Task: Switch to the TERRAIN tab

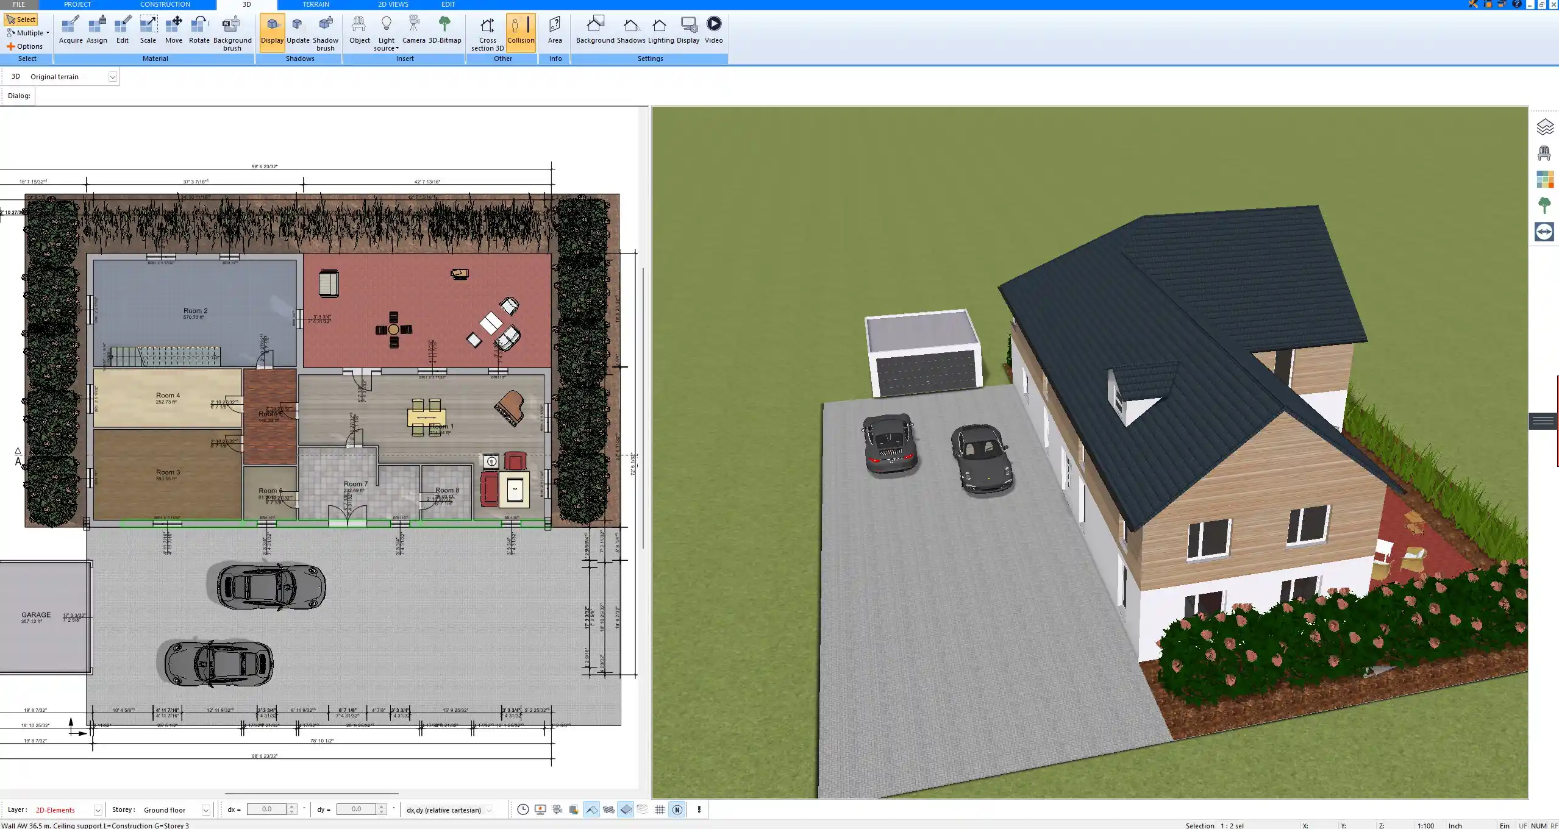Action: [316, 4]
